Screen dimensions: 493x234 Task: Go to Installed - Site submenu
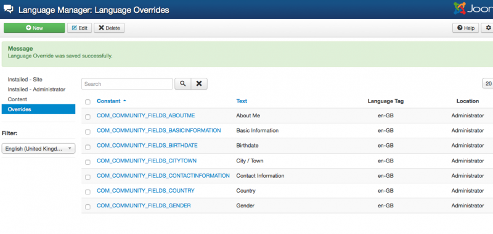tap(25, 80)
